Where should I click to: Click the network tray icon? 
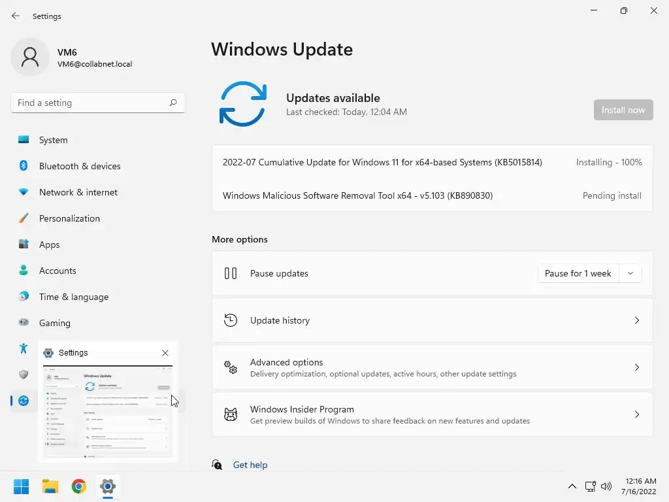pos(590,486)
